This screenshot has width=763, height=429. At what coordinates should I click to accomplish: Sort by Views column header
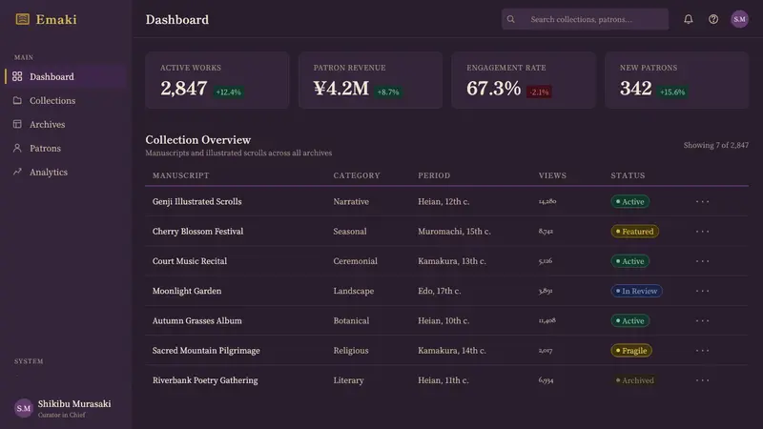coord(552,175)
